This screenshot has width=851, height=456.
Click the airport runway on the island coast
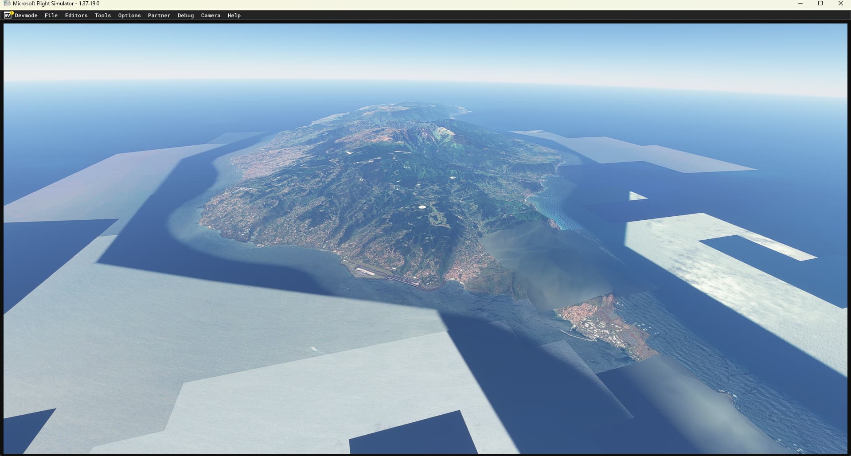(x=388, y=275)
